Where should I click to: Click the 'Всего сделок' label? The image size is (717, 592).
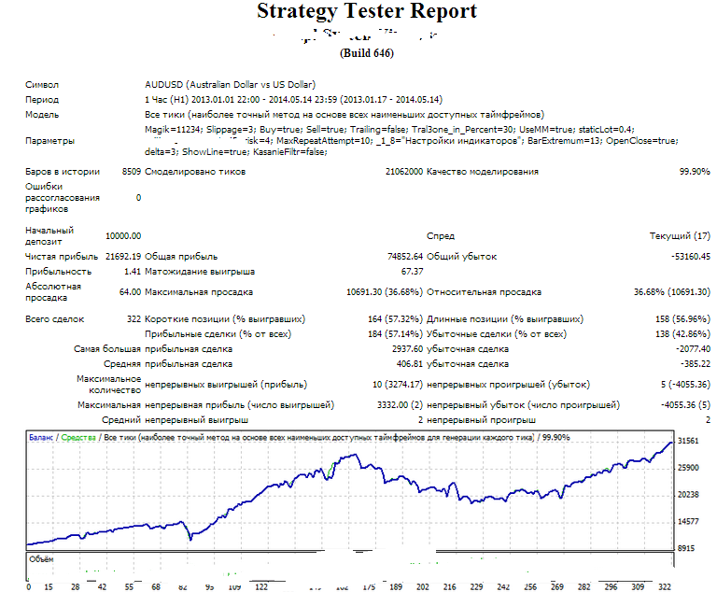coord(55,318)
